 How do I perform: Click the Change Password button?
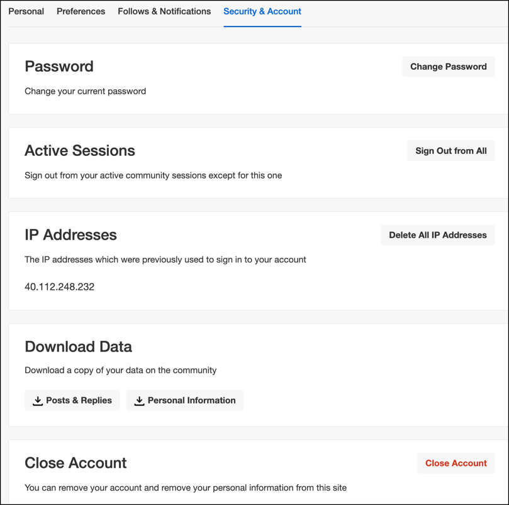(448, 66)
